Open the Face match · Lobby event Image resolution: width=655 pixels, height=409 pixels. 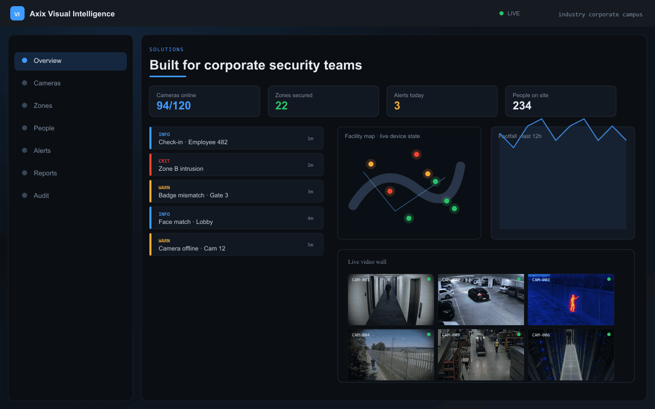pos(236,218)
